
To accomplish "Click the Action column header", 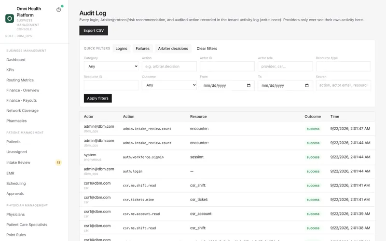I will pyautogui.click(x=128, y=117).
